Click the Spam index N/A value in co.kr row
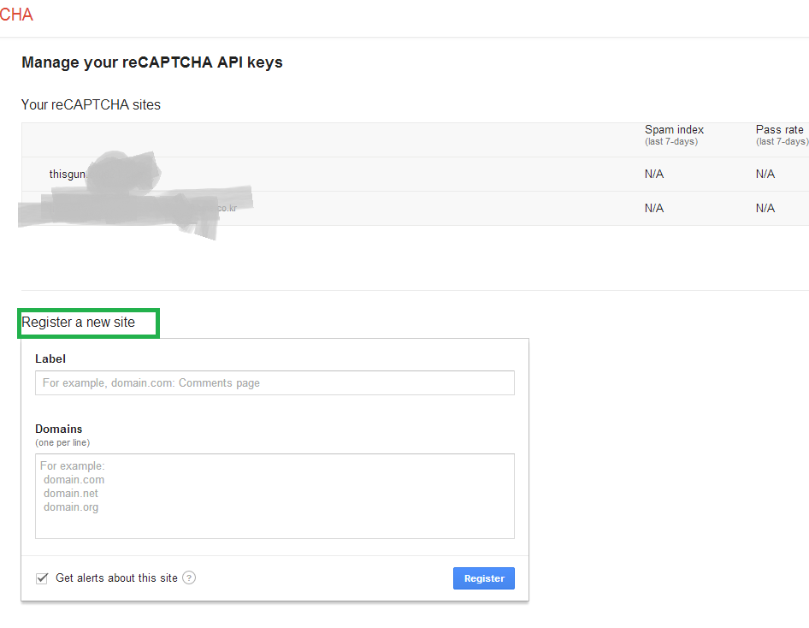Screen dimensions: 809x628 [654, 208]
